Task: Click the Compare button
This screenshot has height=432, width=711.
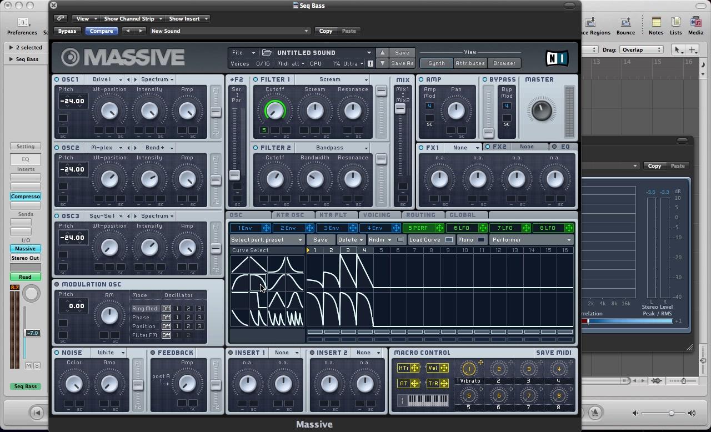Action: pyautogui.click(x=101, y=31)
